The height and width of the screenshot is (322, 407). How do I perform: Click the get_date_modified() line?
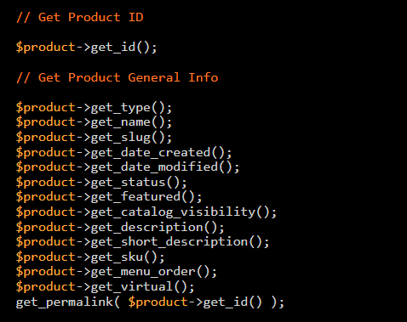point(128,167)
